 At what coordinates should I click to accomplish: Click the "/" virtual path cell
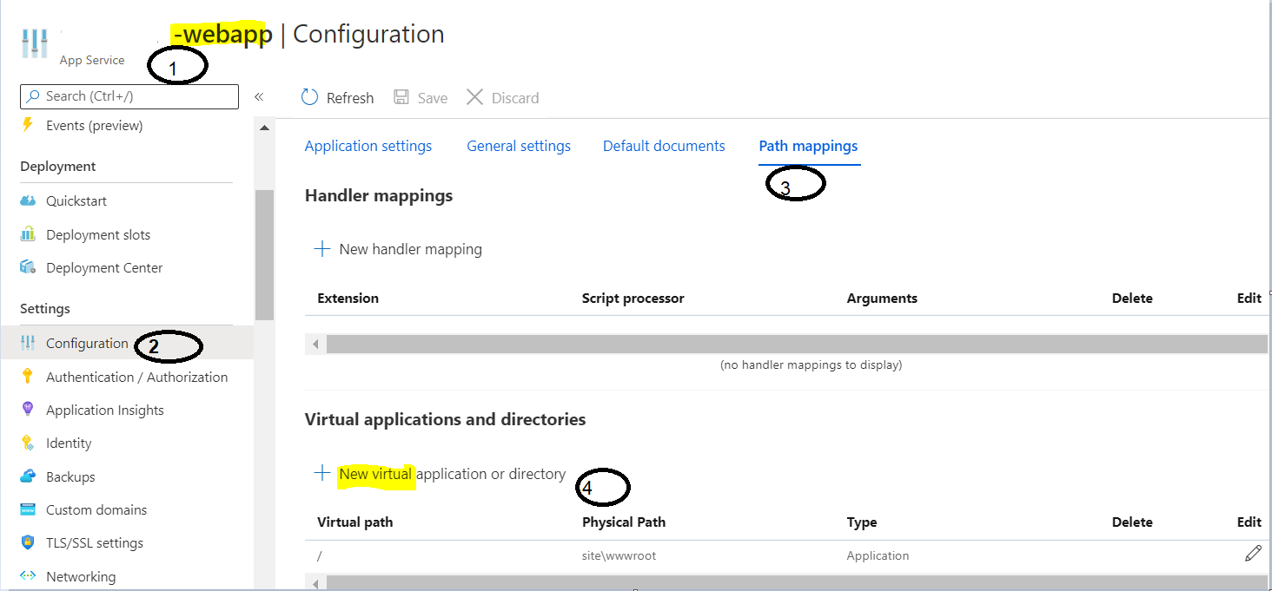320,555
